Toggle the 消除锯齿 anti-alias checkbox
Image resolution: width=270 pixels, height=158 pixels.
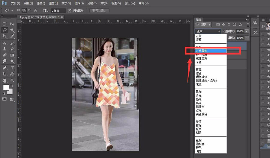click(x=70, y=10)
